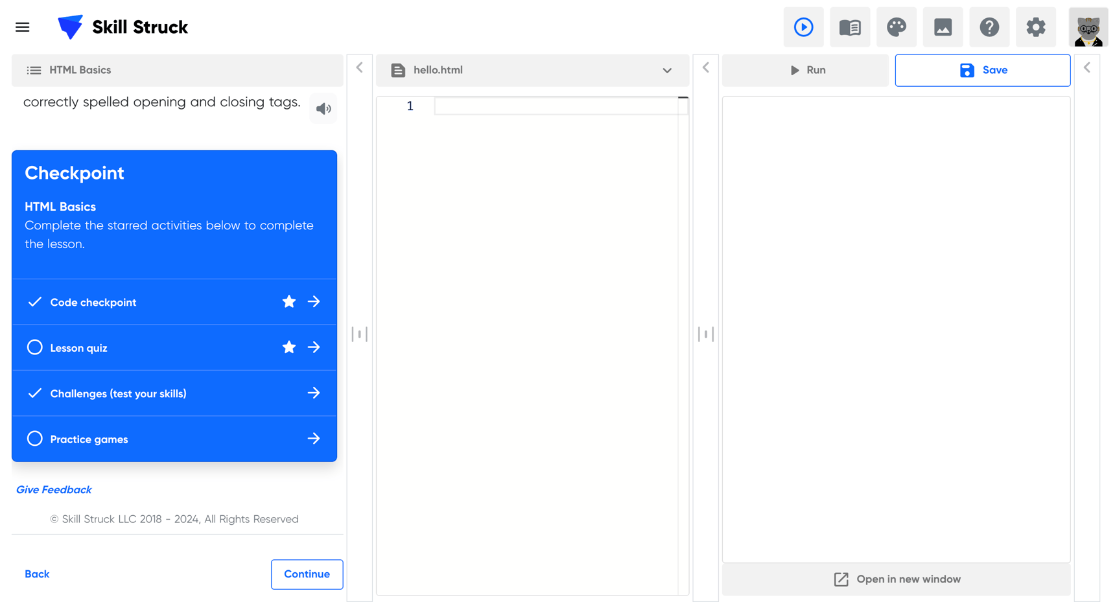Click the Code checkpoint checkmark

(x=35, y=302)
